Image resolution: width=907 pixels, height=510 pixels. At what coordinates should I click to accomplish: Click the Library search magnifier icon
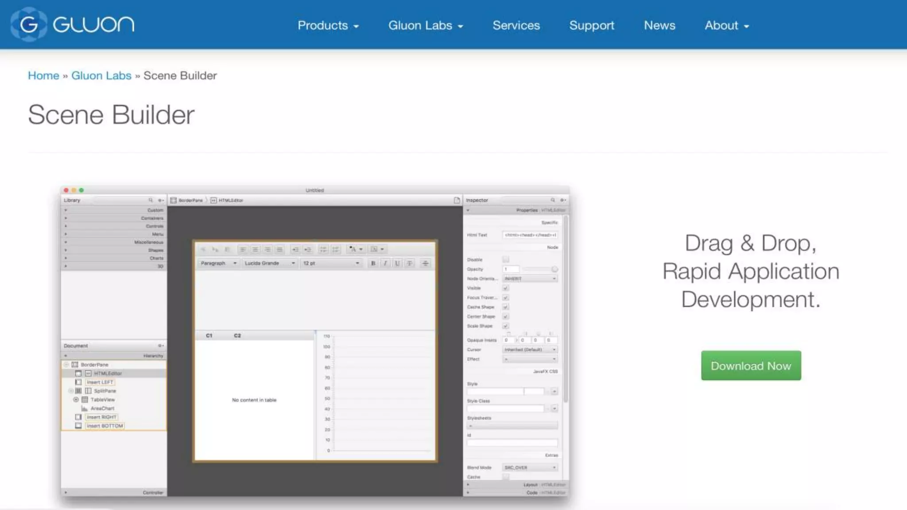[151, 200]
